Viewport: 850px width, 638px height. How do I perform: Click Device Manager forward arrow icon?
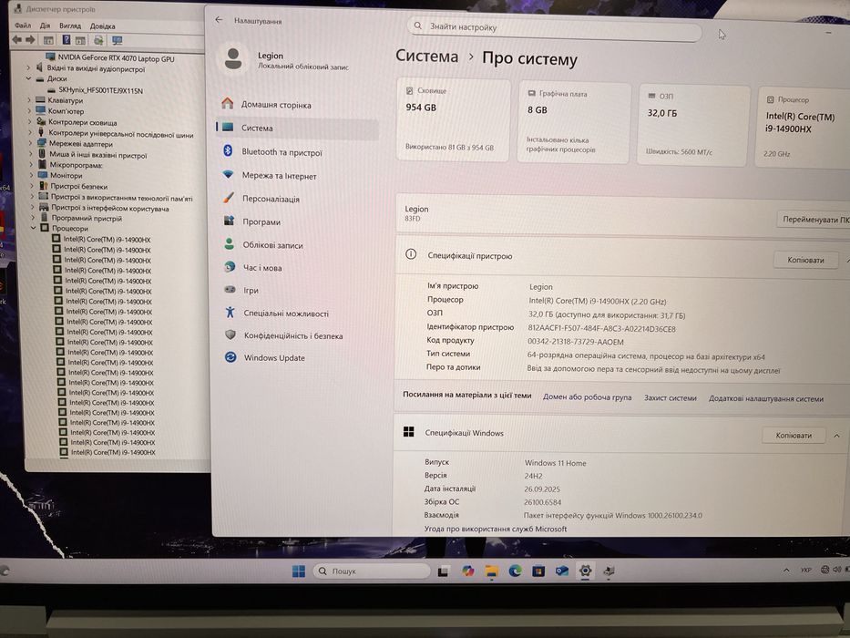pyautogui.click(x=30, y=39)
